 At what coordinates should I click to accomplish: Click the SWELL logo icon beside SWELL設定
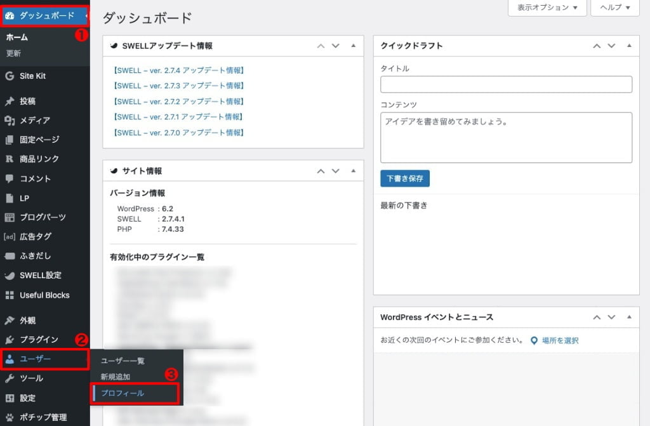[x=10, y=276]
